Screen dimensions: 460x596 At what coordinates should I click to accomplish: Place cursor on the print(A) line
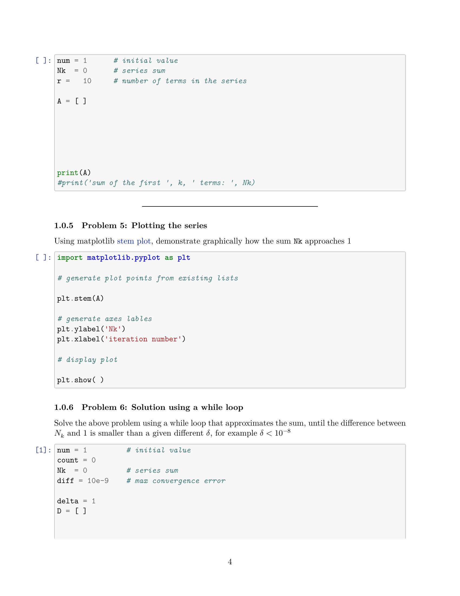pyautogui.click(x=74, y=173)
